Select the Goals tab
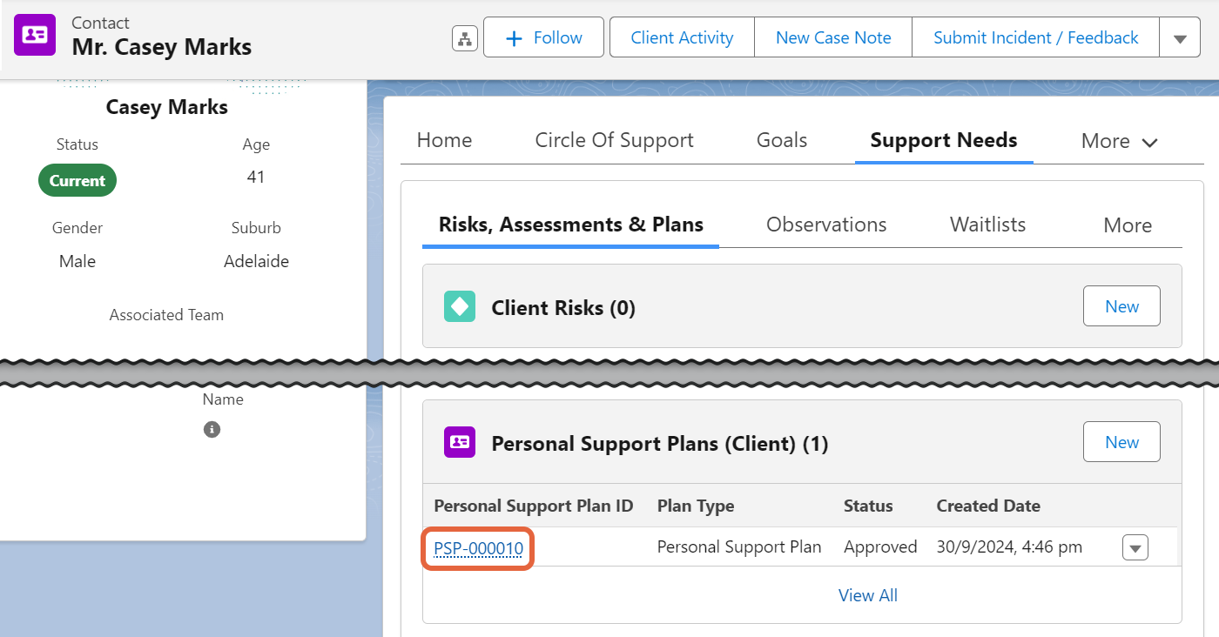Viewport: 1219px width, 637px height. coord(781,139)
